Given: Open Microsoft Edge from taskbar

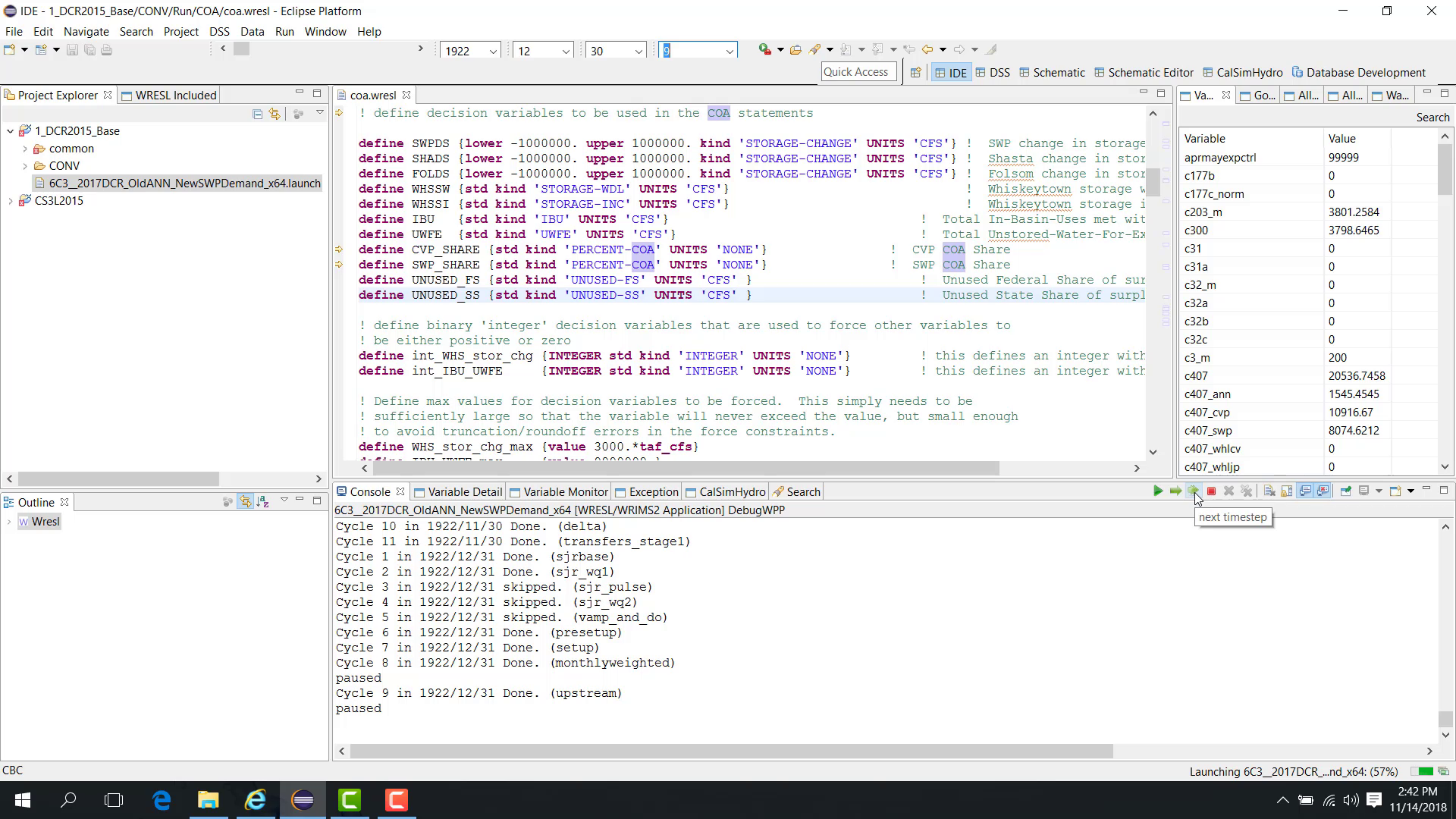Looking at the screenshot, I should click(x=162, y=800).
